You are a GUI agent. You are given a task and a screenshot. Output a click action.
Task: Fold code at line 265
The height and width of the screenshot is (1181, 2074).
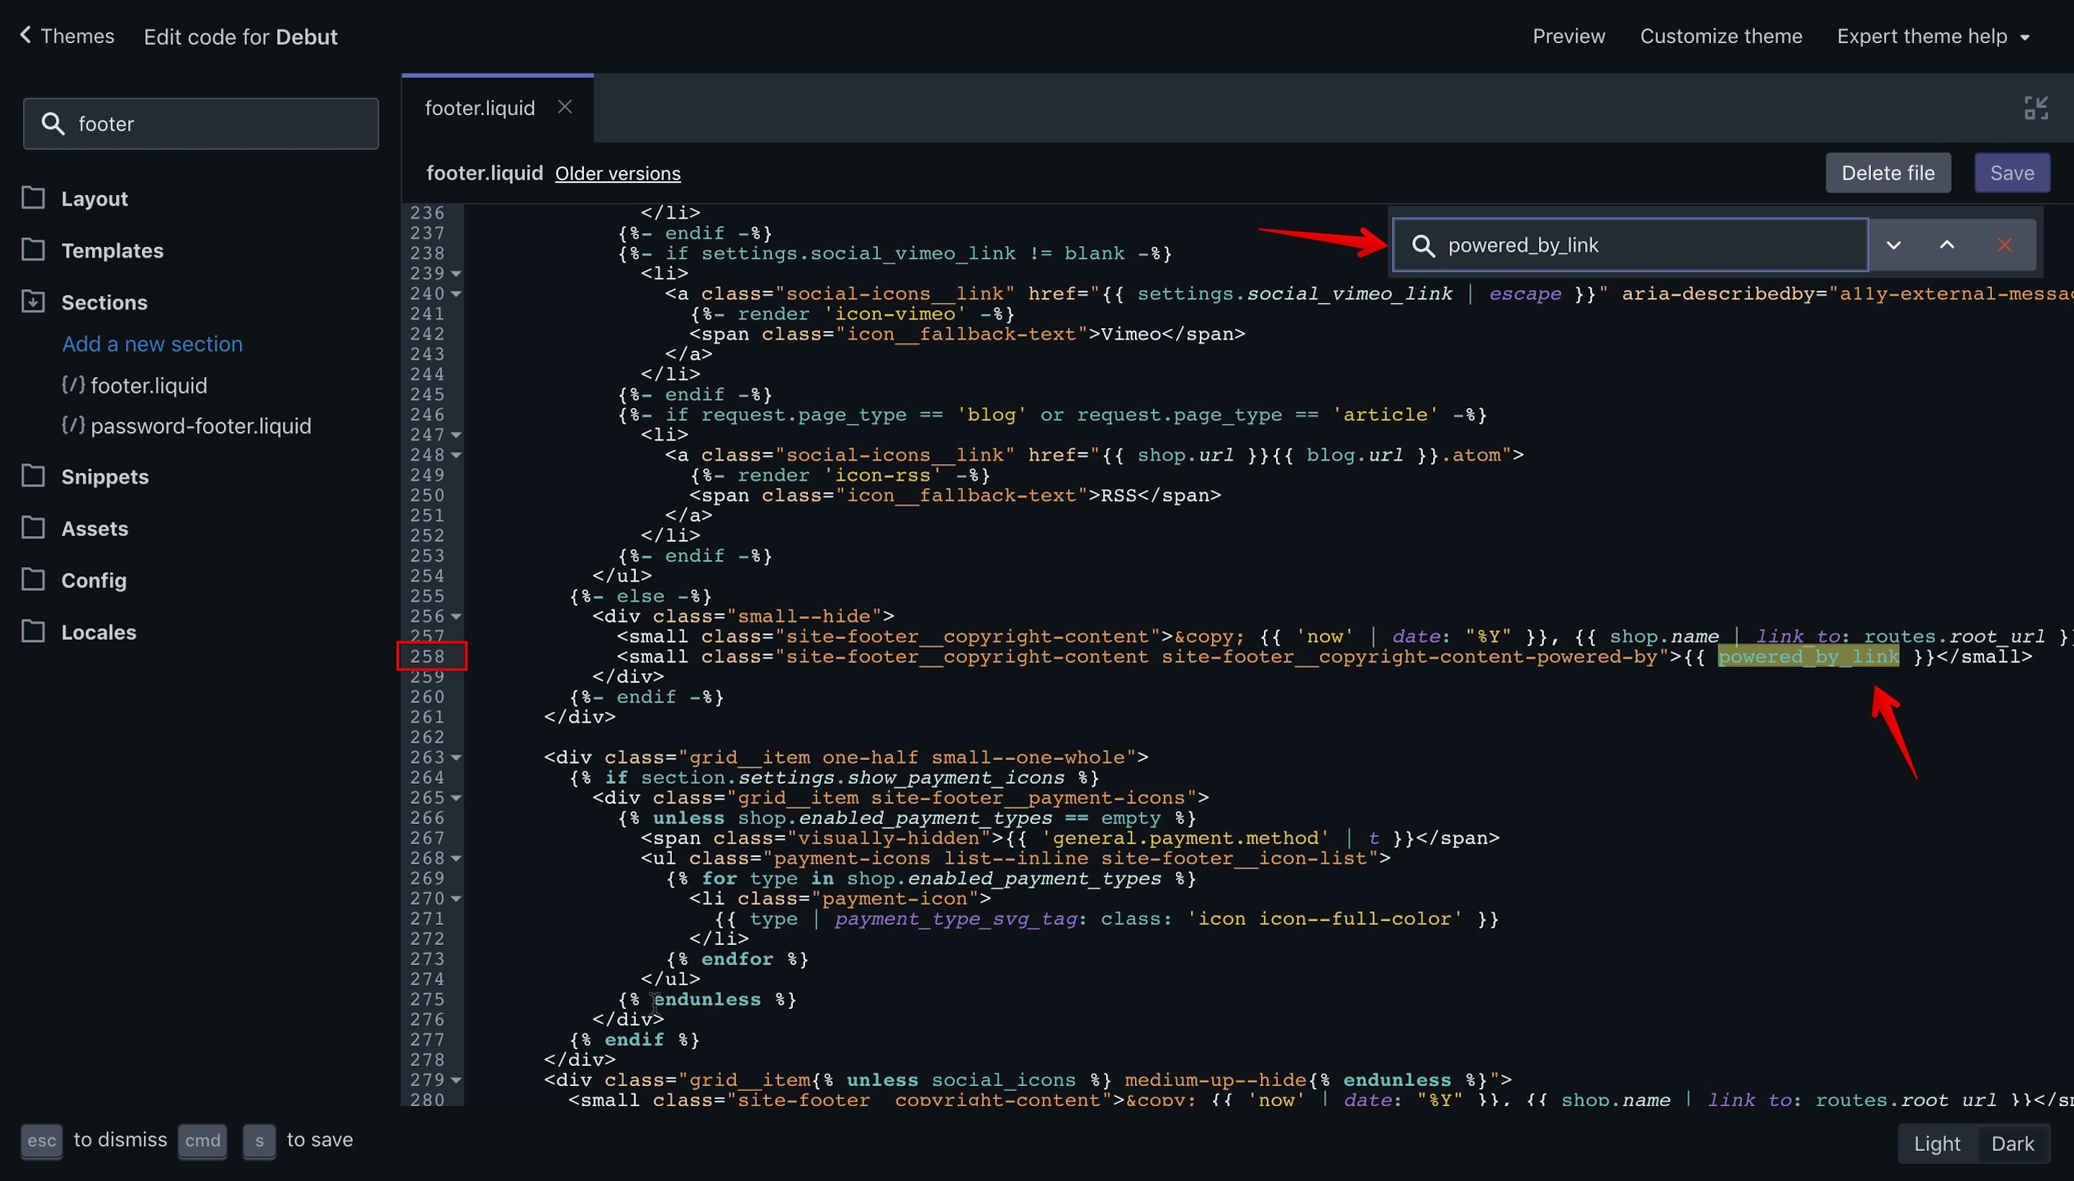tap(456, 798)
